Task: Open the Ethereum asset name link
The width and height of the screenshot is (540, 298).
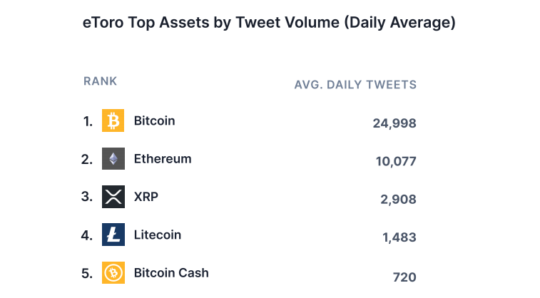Action: coord(163,159)
